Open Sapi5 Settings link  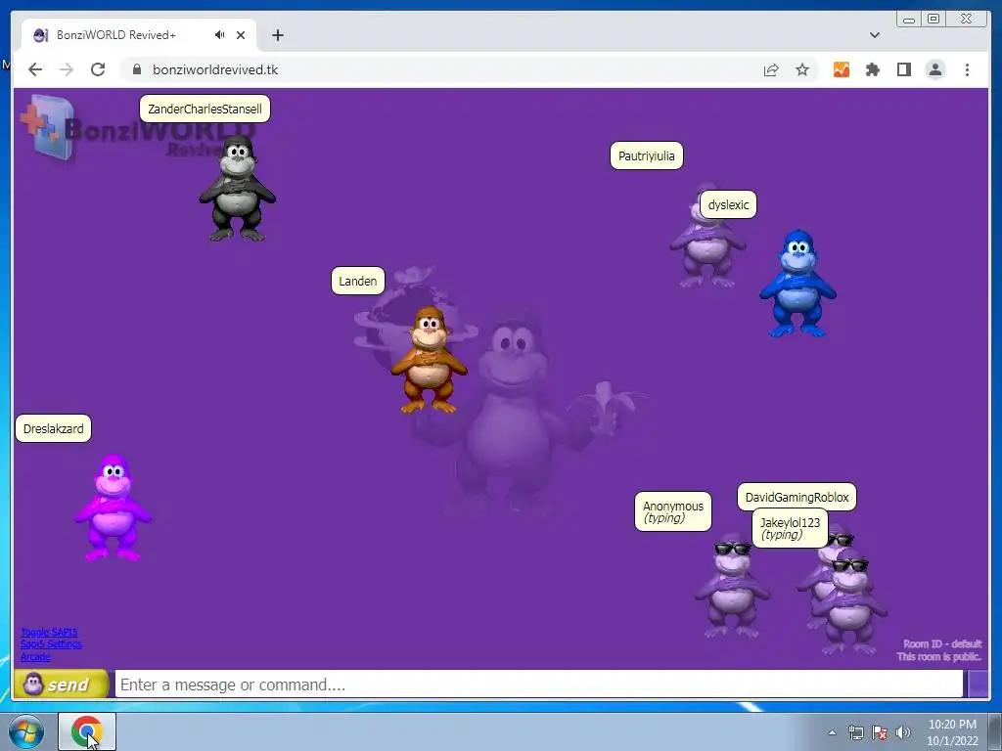coord(51,644)
